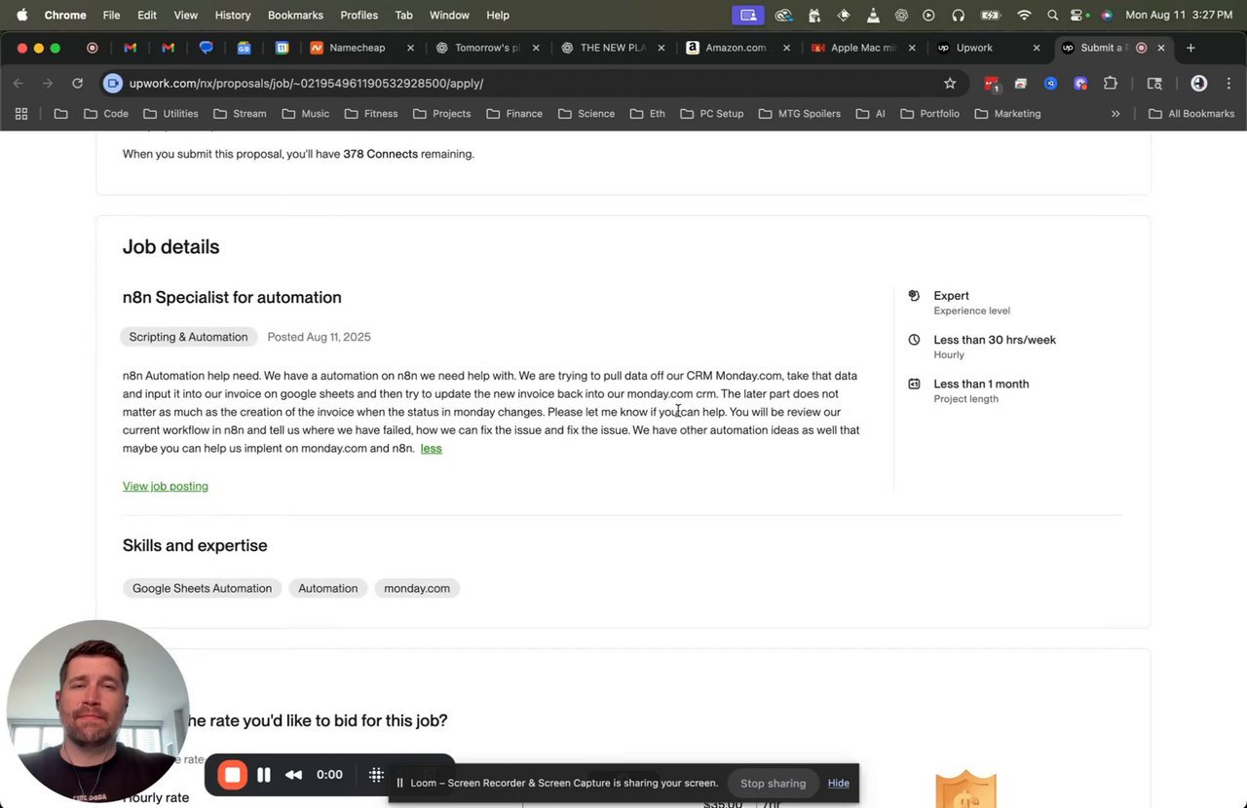Click the purple screen-share menu bar icon

point(748,15)
